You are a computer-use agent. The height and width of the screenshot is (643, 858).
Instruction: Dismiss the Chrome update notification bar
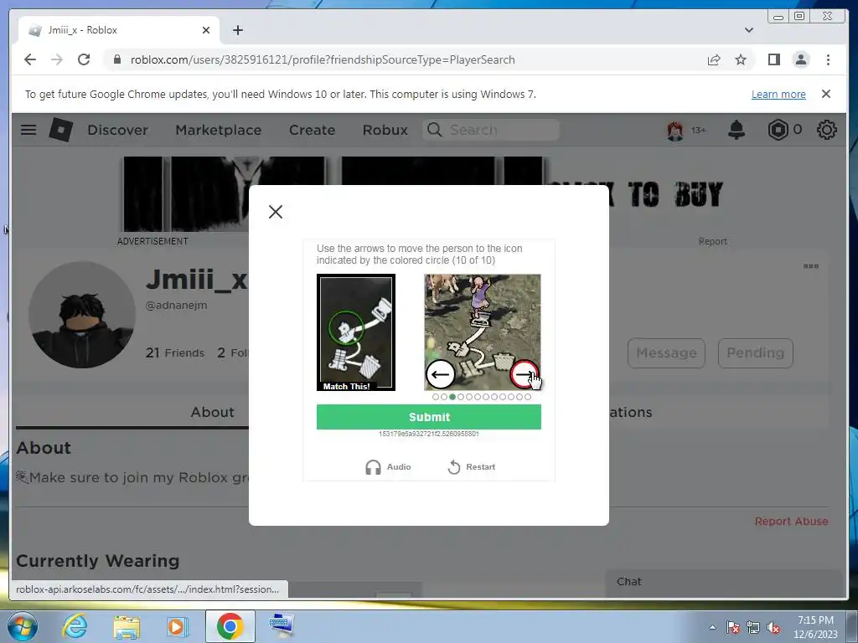826,94
